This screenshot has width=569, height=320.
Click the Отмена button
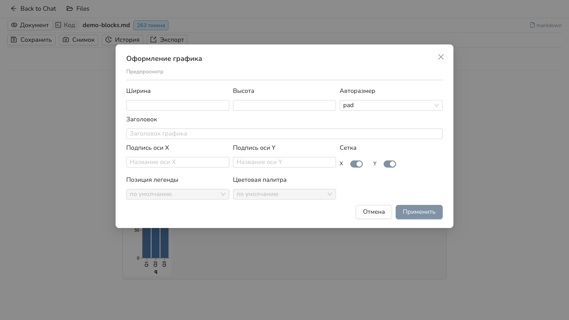374,212
